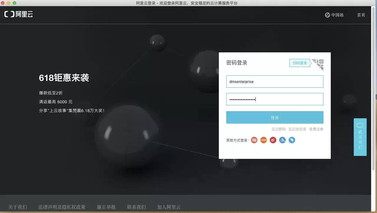377x213 pixels.
Task: Open 法律声明及隐私权政策 footer link
Action: [x=62, y=207]
